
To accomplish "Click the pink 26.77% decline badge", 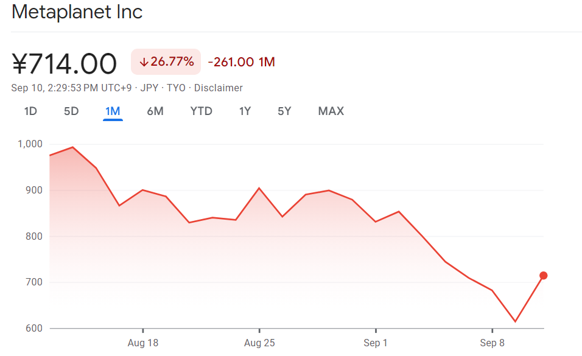I will 166,61.
